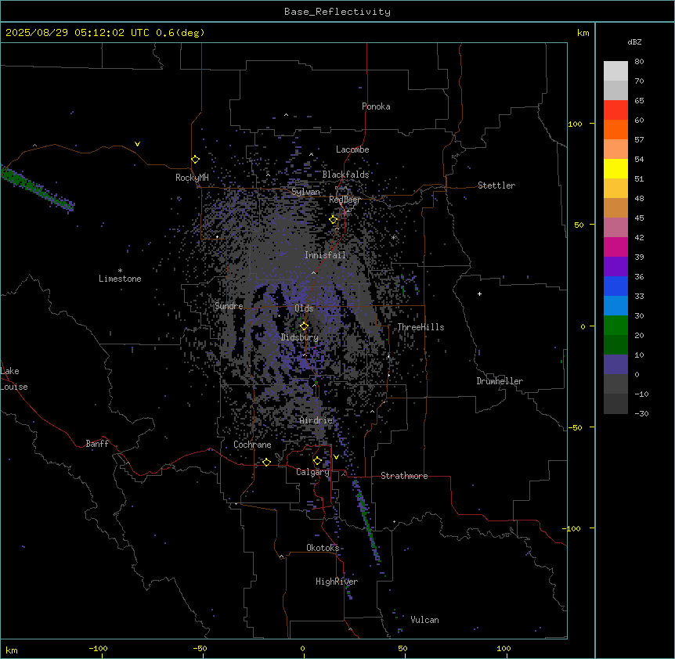Click the green echo streak west of RockyMH
The image size is (675, 659).
(37, 189)
